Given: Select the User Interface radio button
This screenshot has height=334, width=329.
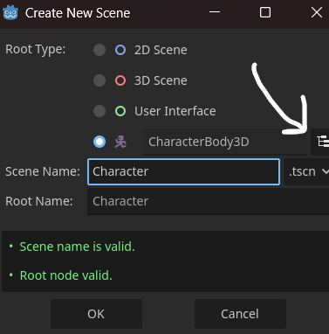Looking at the screenshot, I should point(99,111).
